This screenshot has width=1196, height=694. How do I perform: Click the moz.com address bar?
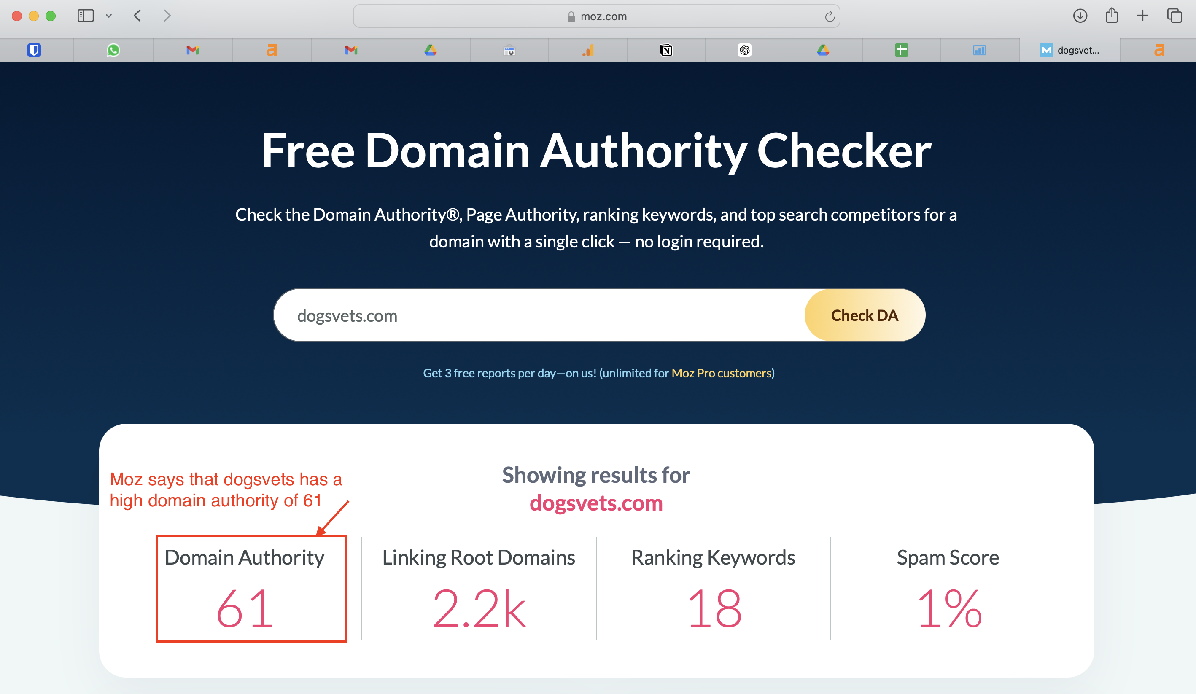(x=597, y=16)
